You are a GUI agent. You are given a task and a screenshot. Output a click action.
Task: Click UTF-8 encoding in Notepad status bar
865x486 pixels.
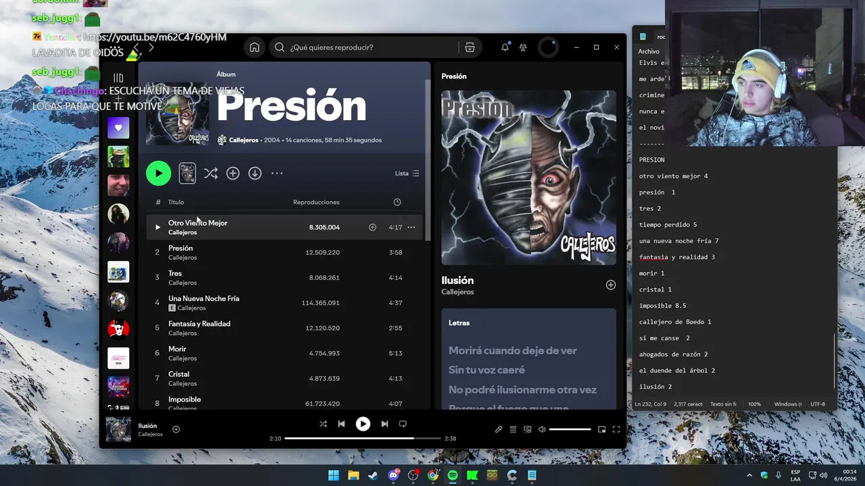(x=818, y=404)
